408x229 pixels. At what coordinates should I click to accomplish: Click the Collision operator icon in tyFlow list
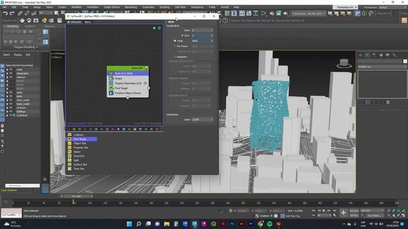pyautogui.click(x=69, y=135)
